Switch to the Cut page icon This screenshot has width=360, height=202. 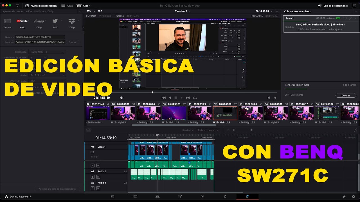pos(135,197)
